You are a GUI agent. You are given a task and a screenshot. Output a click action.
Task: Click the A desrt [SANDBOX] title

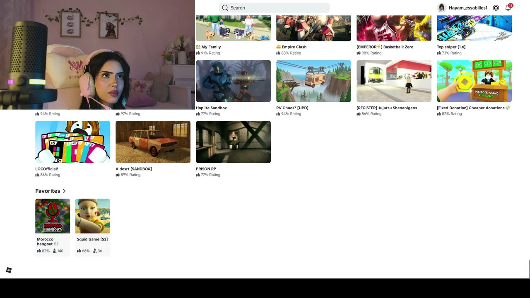click(x=134, y=169)
